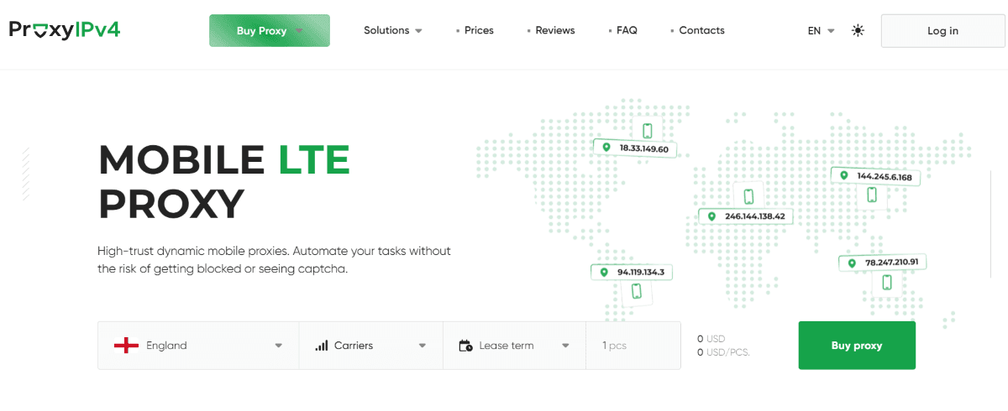Open the Lease term dropdown
Viewport: 1008px width, 411px height.
click(x=514, y=346)
